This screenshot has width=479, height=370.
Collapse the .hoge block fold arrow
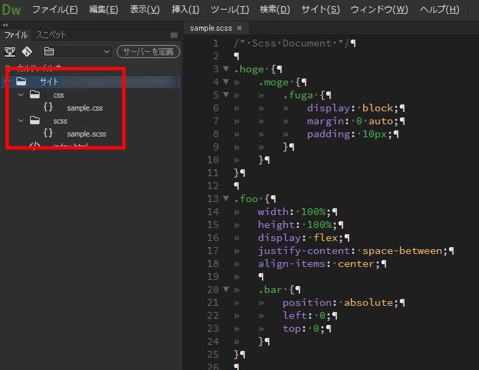pyautogui.click(x=226, y=69)
